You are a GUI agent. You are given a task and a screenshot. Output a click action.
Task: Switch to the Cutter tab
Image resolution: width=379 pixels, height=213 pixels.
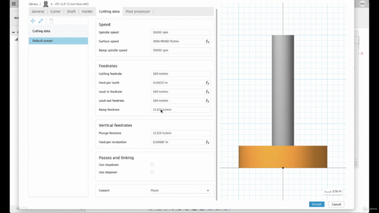click(56, 11)
